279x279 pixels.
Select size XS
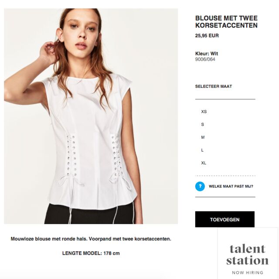[204, 112]
